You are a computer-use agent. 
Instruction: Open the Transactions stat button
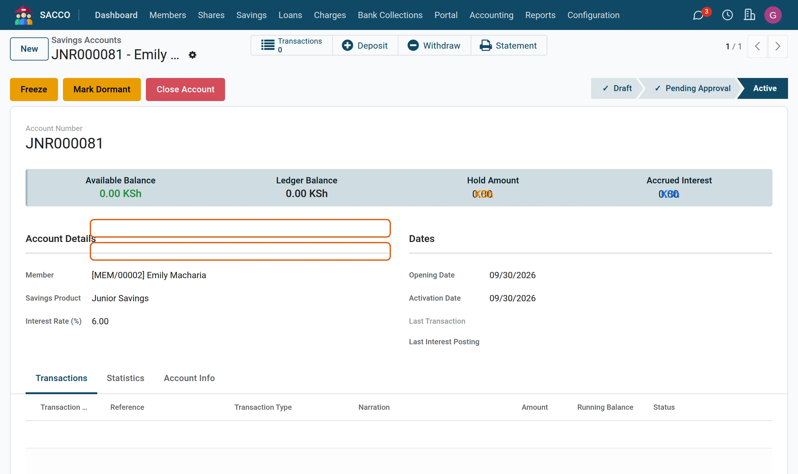(x=291, y=45)
